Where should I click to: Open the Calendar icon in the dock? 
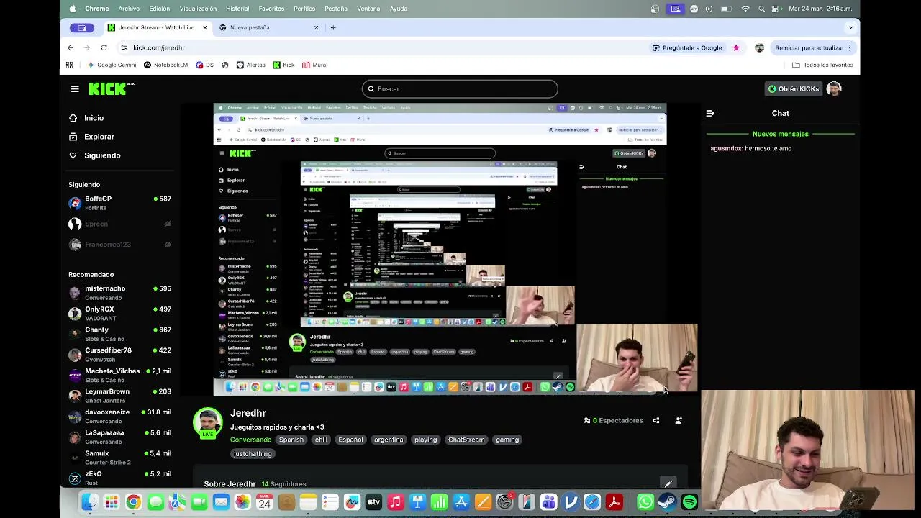265,502
